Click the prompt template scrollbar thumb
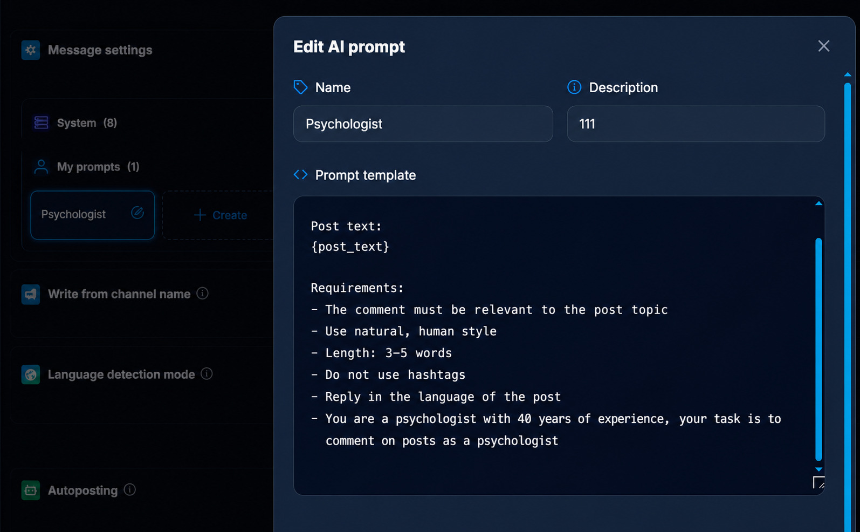This screenshot has height=532, width=860. pyautogui.click(x=818, y=349)
